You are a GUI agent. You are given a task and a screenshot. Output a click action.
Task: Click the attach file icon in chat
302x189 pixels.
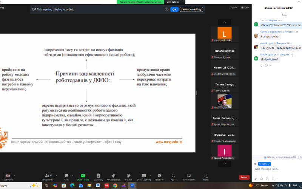click(x=267, y=179)
